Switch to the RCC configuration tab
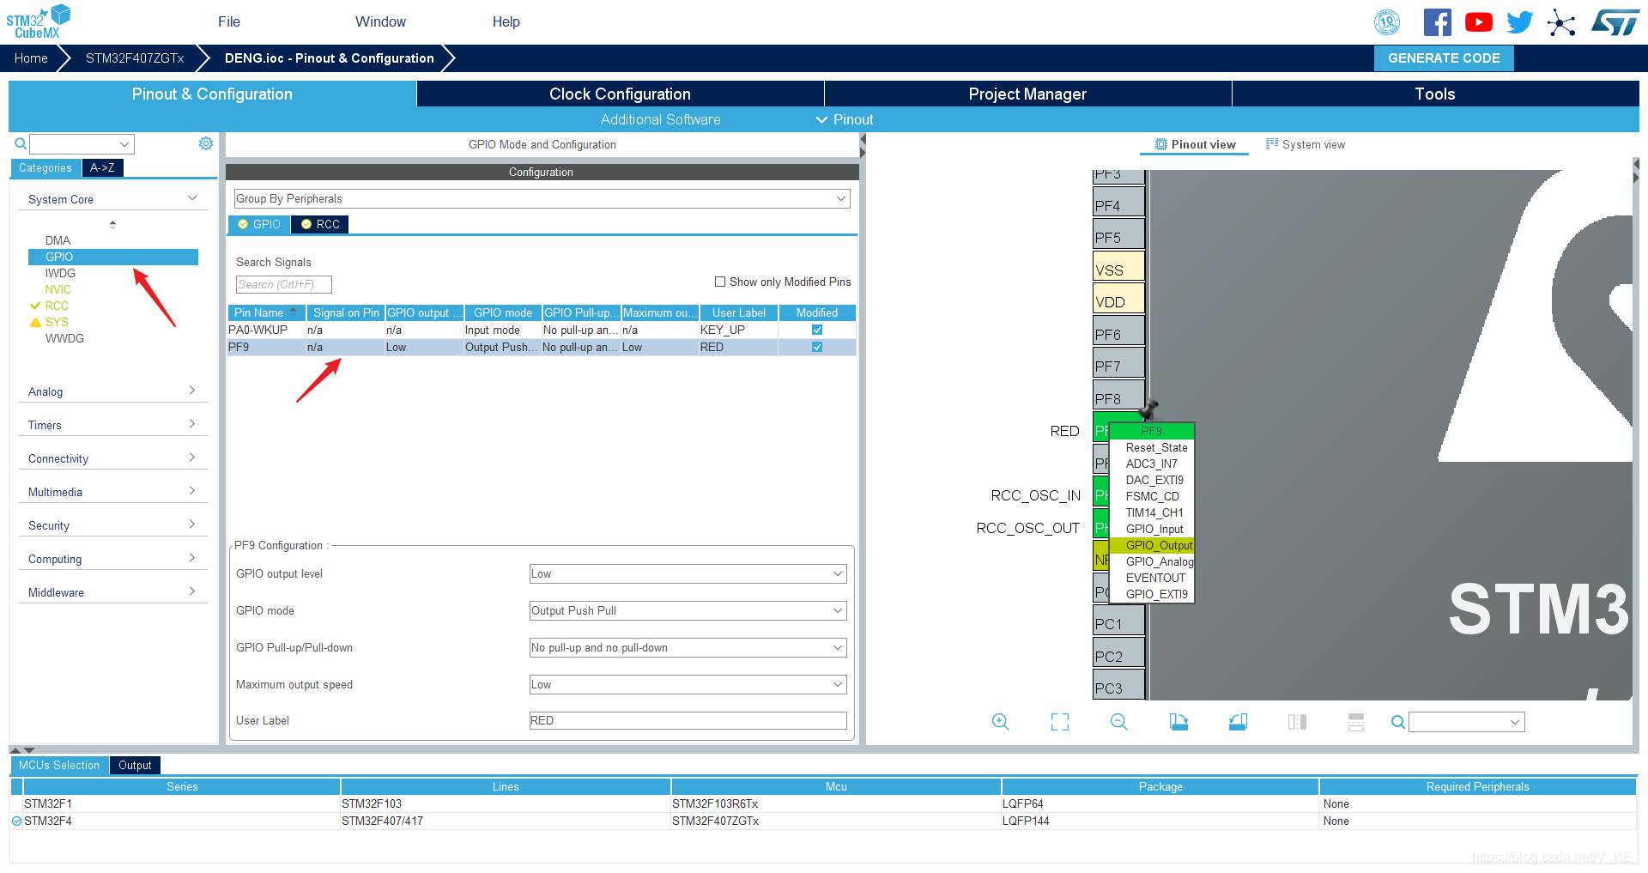Viewport: 1648px width, 873px height. [x=319, y=224]
